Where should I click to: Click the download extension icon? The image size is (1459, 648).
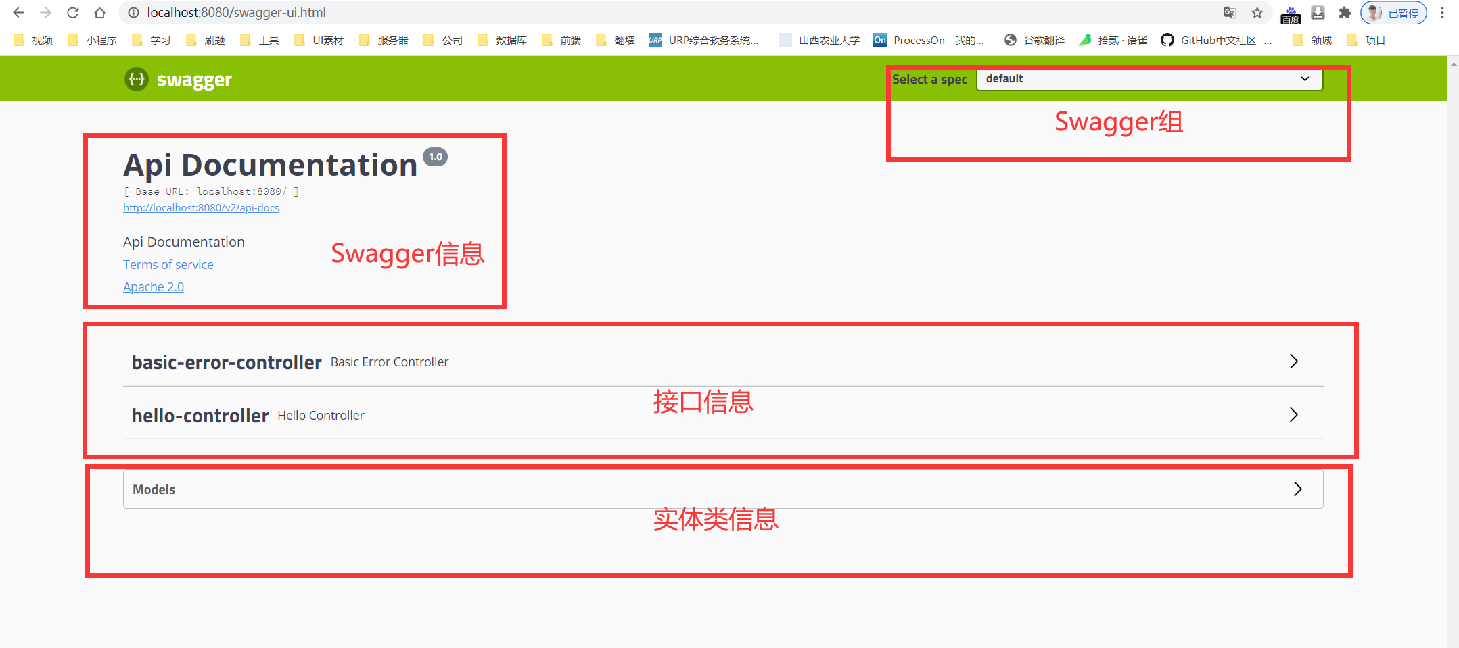1318,12
